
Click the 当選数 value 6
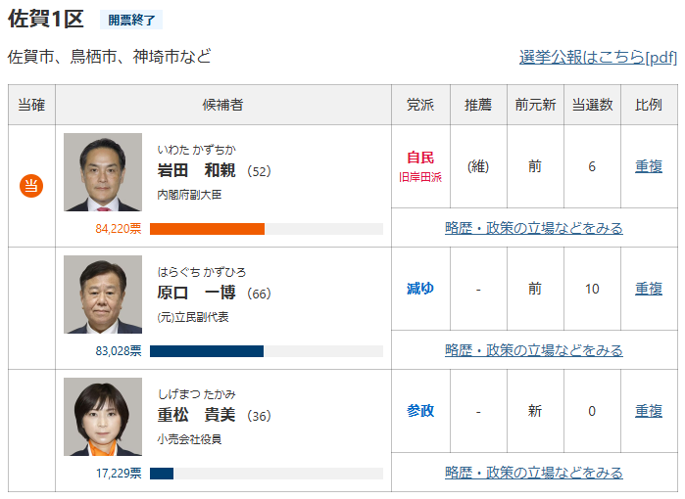coord(592,166)
